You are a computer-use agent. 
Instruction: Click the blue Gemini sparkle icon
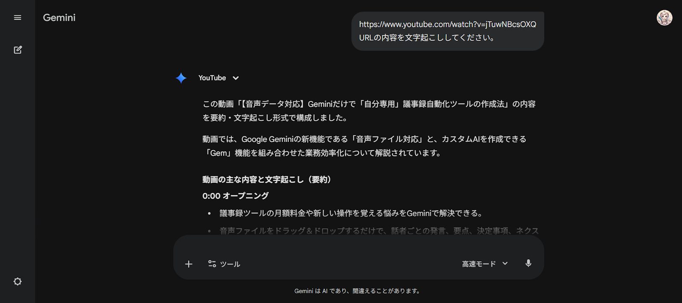pyautogui.click(x=181, y=78)
